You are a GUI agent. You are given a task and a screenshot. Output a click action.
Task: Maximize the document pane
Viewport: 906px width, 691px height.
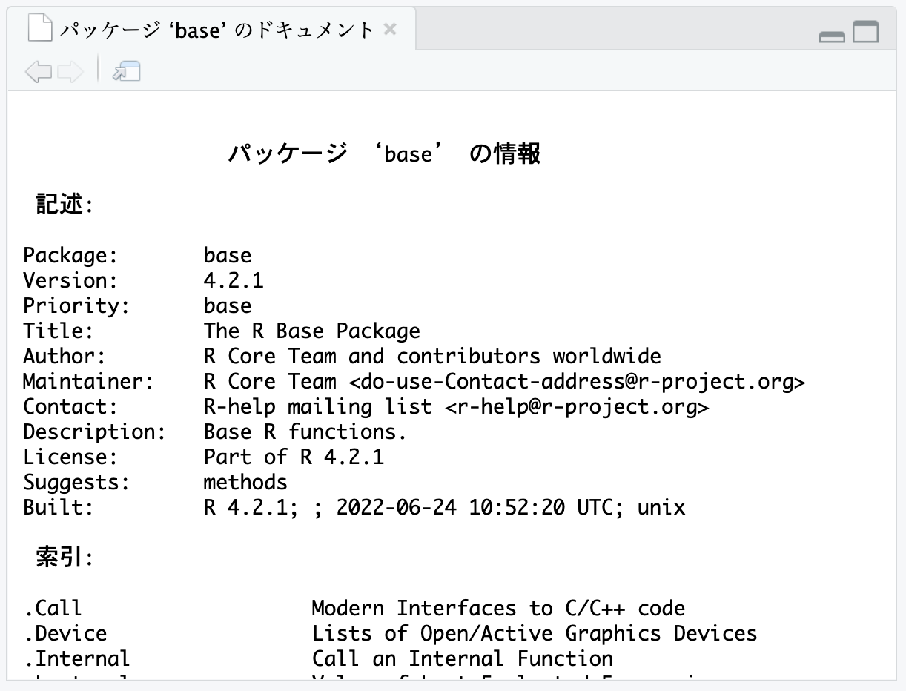point(865,32)
